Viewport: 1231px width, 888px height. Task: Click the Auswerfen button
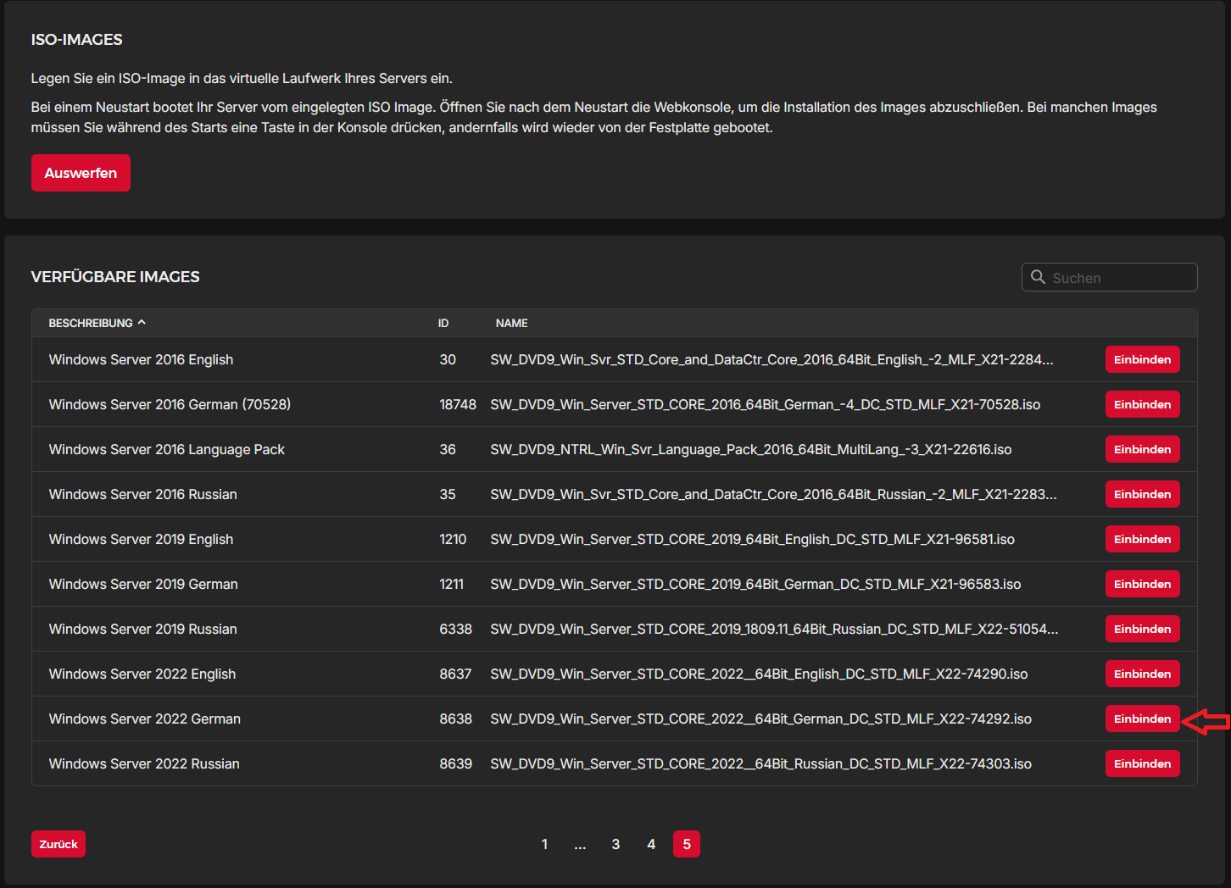(81, 173)
